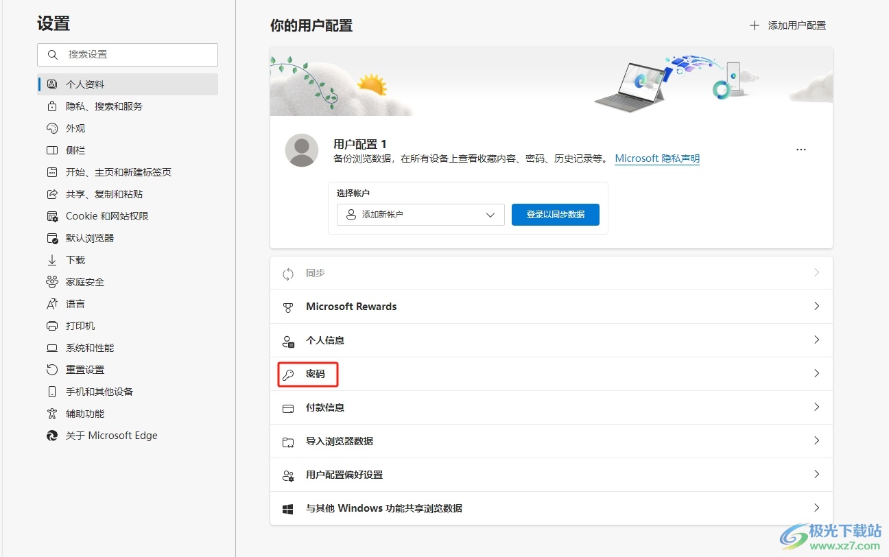Open the 外观 settings section
Screen dimensions: 889x557
[x=128, y=128]
